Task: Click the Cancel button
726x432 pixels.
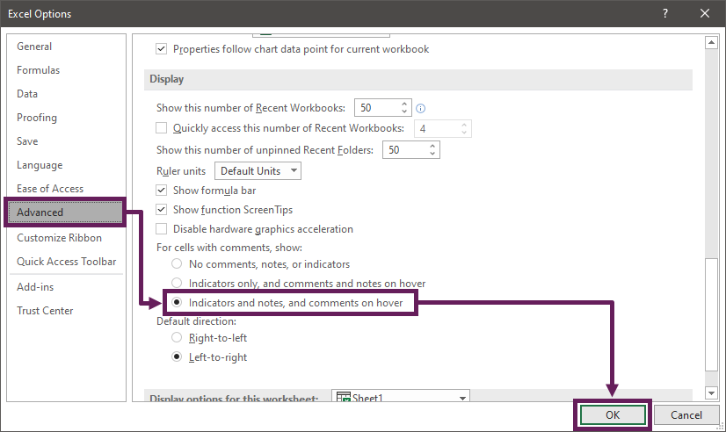Action: point(686,415)
